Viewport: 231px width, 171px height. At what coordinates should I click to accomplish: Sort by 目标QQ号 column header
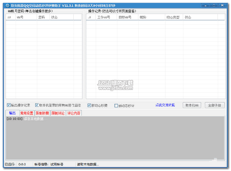(128, 17)
